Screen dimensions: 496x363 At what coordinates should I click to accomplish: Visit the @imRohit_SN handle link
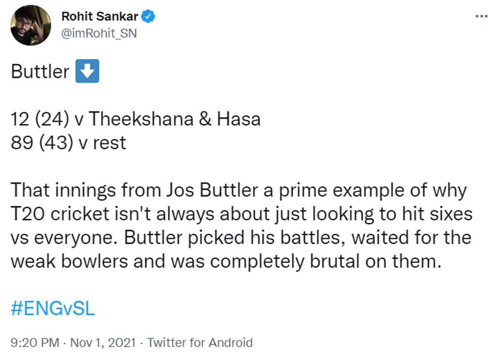pyautogui.click(x=99, y=33)
